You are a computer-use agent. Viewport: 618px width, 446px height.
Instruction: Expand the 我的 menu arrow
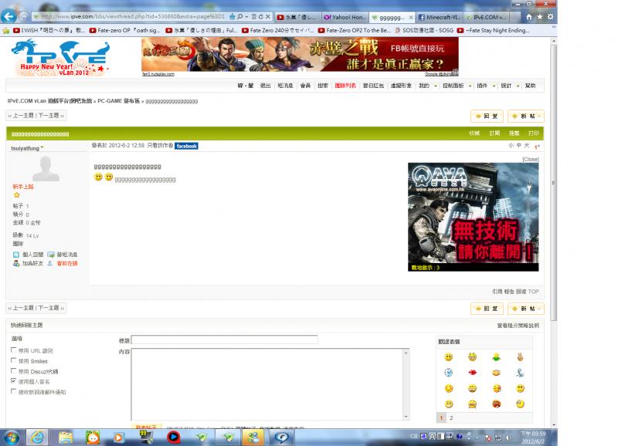pos(435,86)
